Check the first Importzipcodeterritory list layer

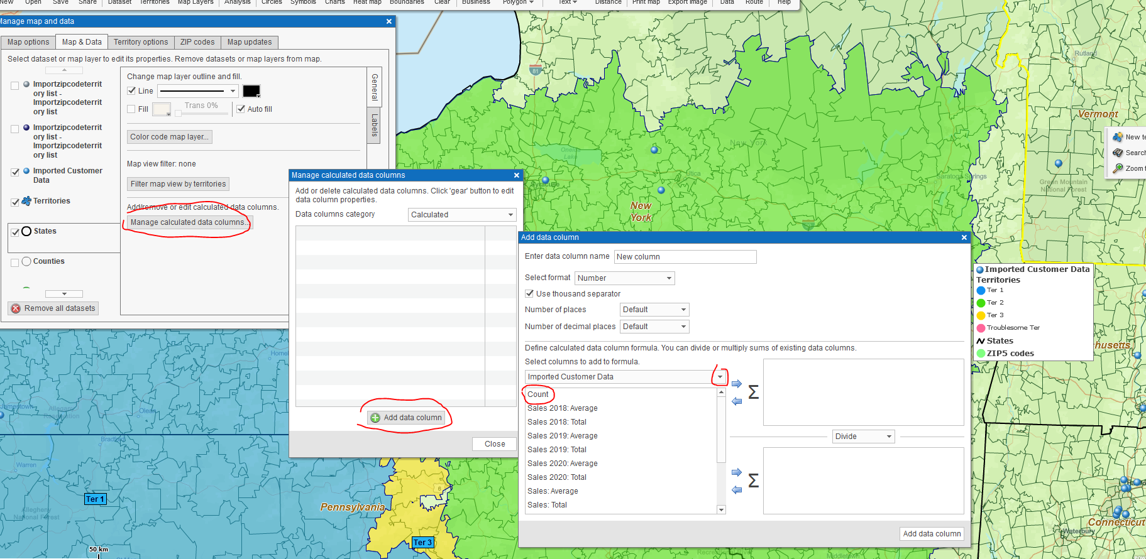[15, 86]
